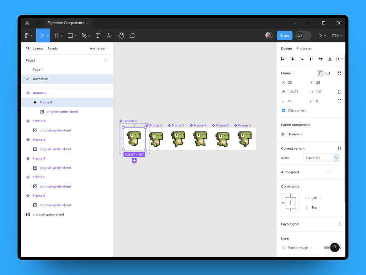366x275 pixels.
Task: Select the Animation page
Action: pos(67,79)
